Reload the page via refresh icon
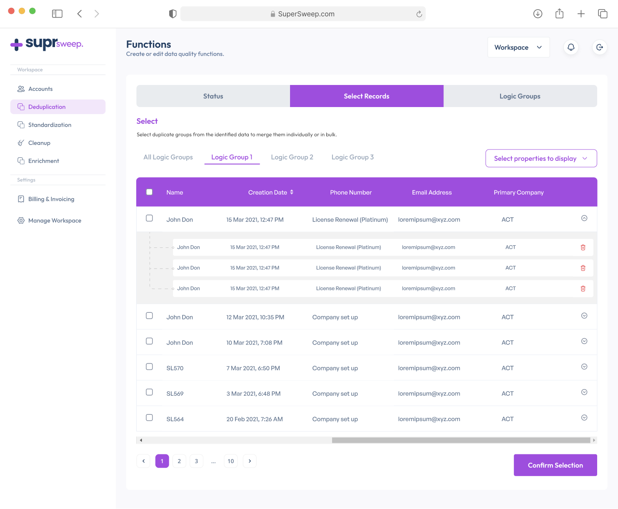618x509 pixels. click(x=419, y=14)
